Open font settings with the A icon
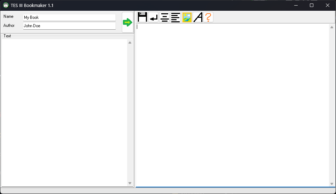 (198, 17)
